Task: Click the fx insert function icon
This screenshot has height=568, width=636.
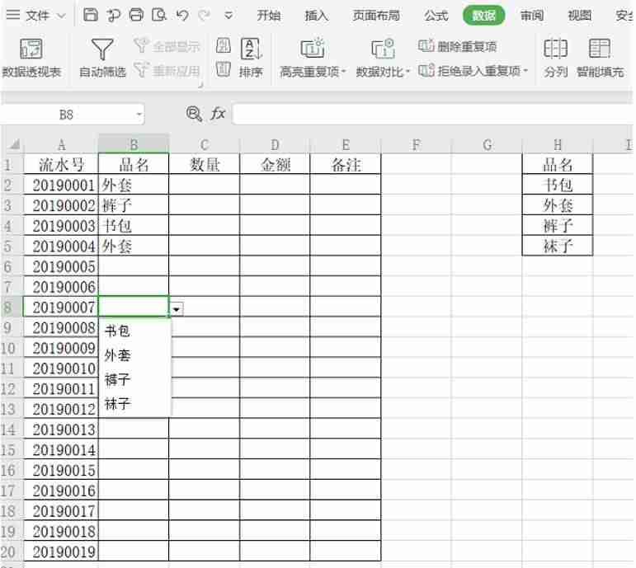Action: pos(218,114)
